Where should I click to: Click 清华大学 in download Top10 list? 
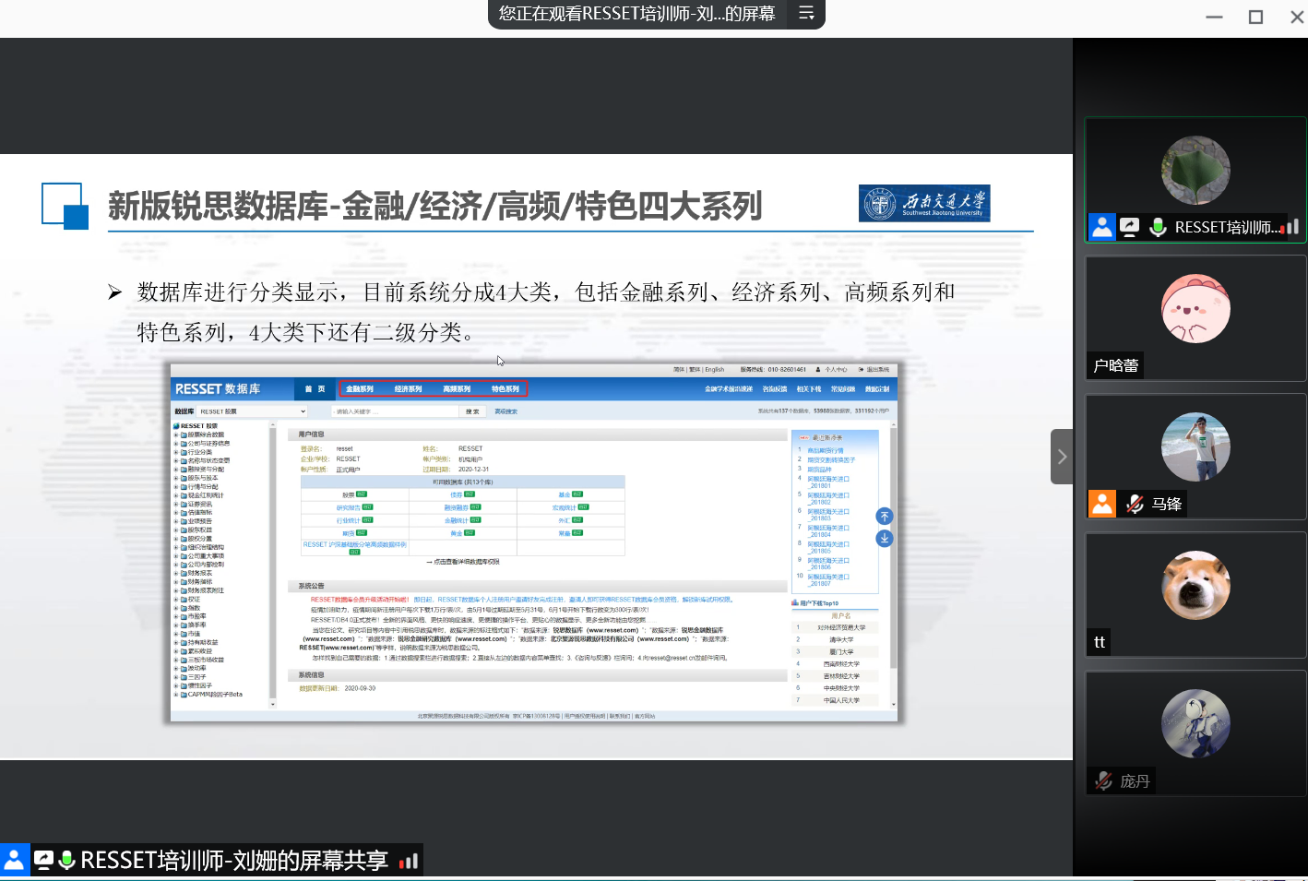click(x=841, y=640)
